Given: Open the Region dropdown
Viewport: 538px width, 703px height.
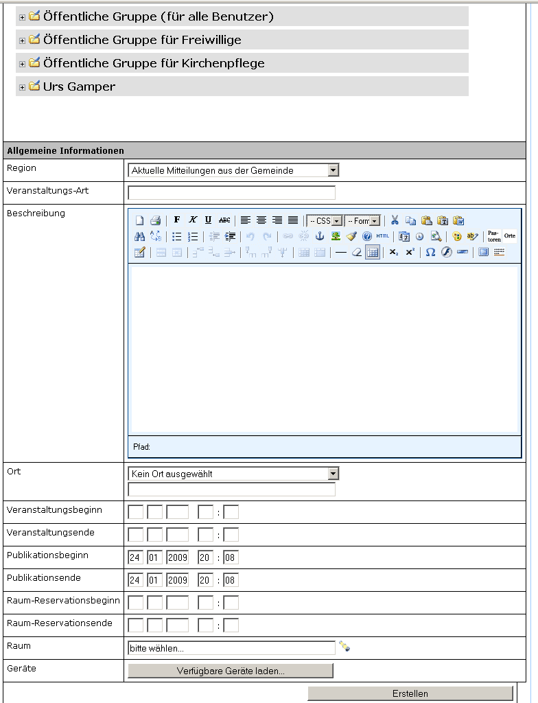Looking at the screenshot, I should [x=333, y=170].
